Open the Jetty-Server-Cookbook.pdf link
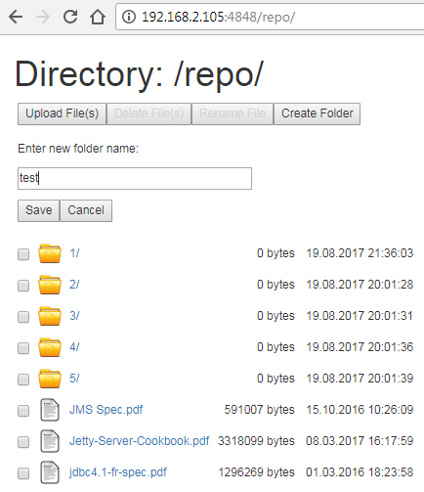The image size is (424, 492). tap(139, 441)
